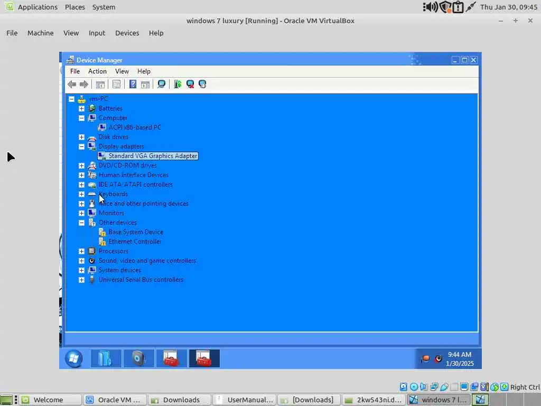541x406 pixels.
Task: Expand the Batteries node
Action: point(81,108)
